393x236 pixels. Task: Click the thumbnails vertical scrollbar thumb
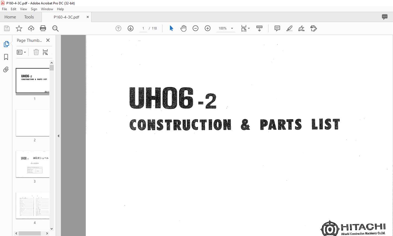52,68
